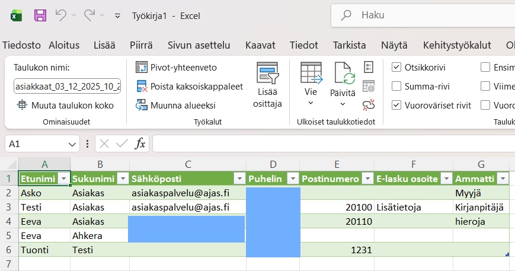Click the insert function fx icon
Viewport: 515px width, 271px height.
[140, 144]
